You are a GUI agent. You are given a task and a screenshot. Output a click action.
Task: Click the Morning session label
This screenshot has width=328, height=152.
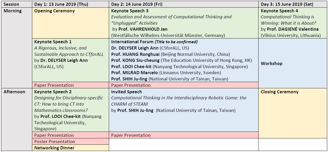click(x=13, y=11)
